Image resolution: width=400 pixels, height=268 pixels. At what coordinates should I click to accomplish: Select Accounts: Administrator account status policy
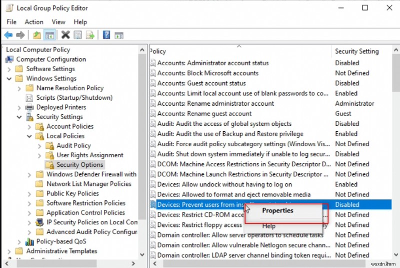[x=213, y=63]
